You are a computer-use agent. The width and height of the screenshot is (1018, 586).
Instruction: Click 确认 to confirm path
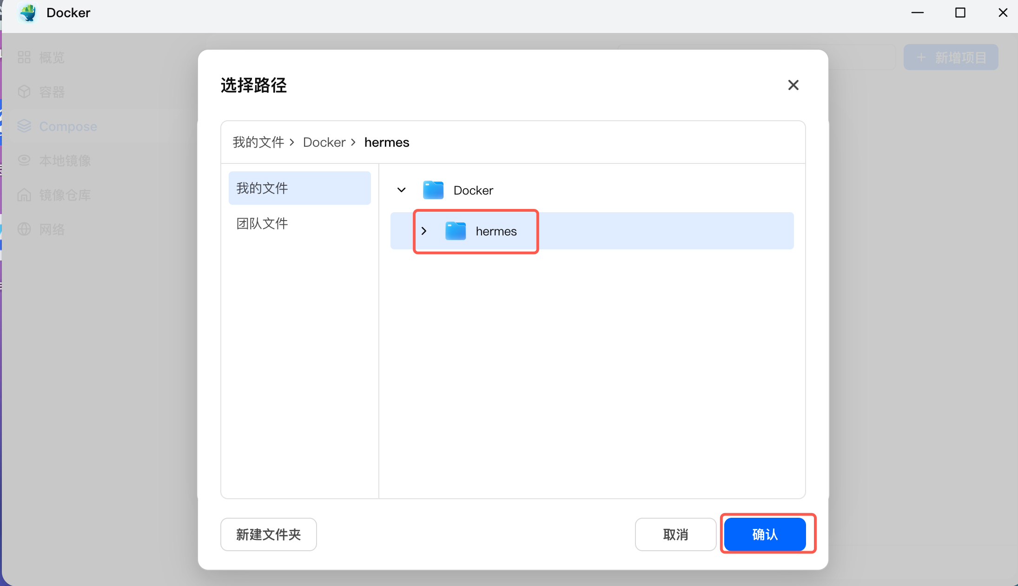point(765,534)
